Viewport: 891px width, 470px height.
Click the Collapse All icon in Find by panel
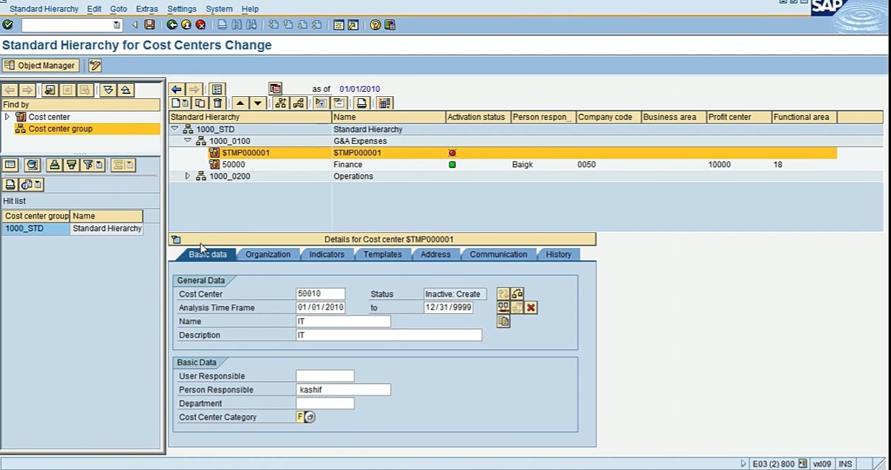(125, 90)
